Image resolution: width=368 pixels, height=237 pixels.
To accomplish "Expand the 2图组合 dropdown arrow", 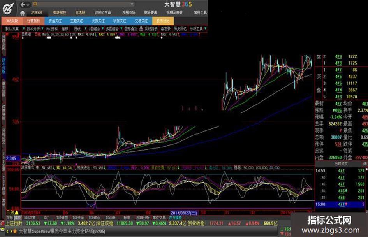I will pyautogui.click(x=103, y=29).
